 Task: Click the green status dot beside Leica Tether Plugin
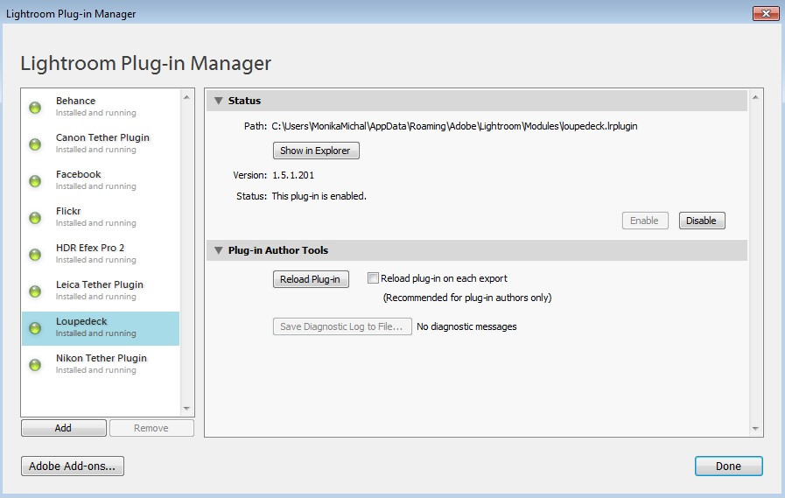coord(35,291)
